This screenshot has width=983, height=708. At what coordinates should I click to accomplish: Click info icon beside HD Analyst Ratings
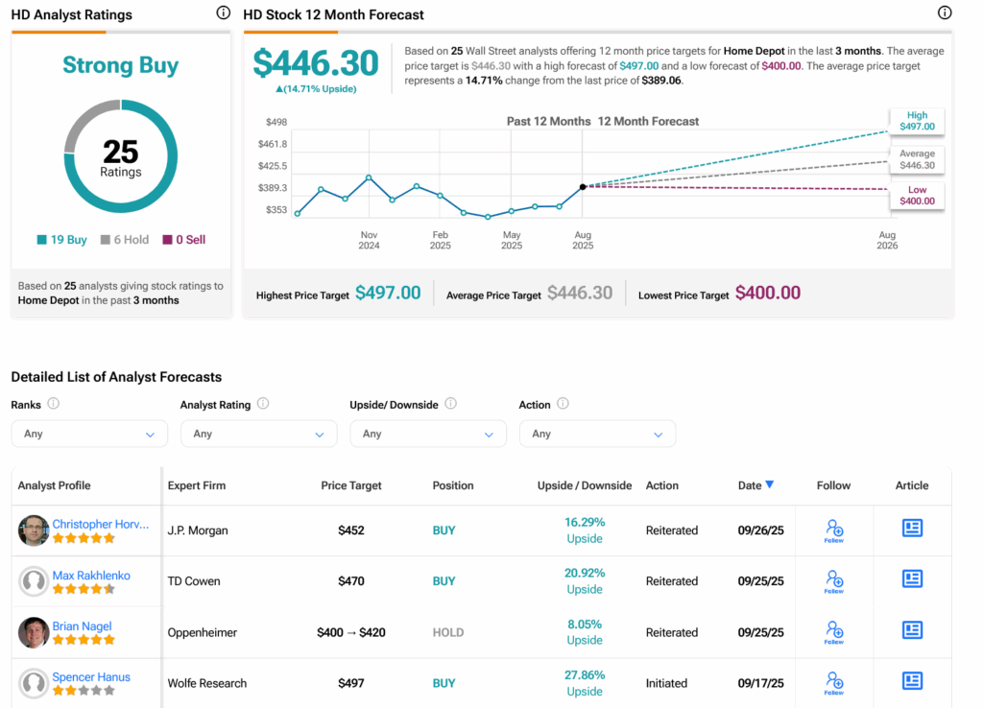point(224,13)
